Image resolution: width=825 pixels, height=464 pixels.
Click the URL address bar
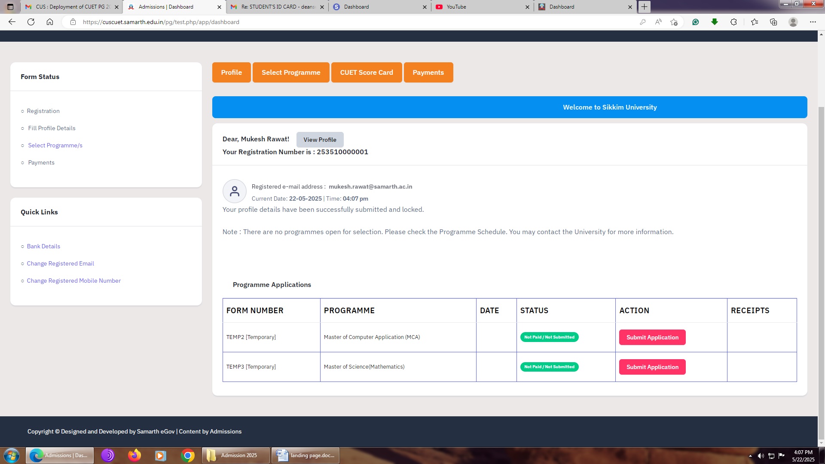[x=344, y=22]
